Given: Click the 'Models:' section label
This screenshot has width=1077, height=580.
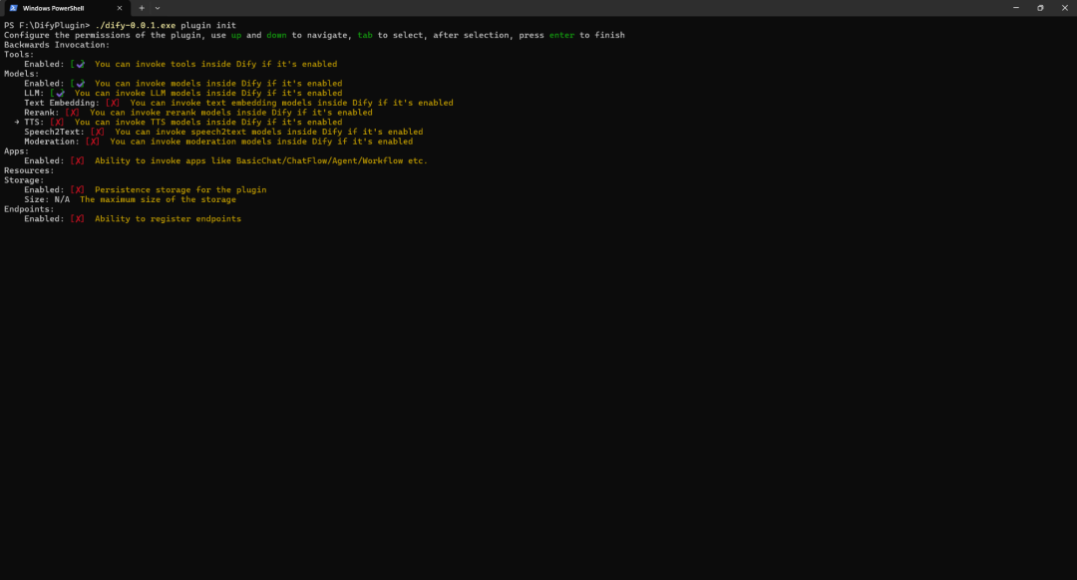Looking at the screenshot, I should pyautogui.click(x=21, y=74).
